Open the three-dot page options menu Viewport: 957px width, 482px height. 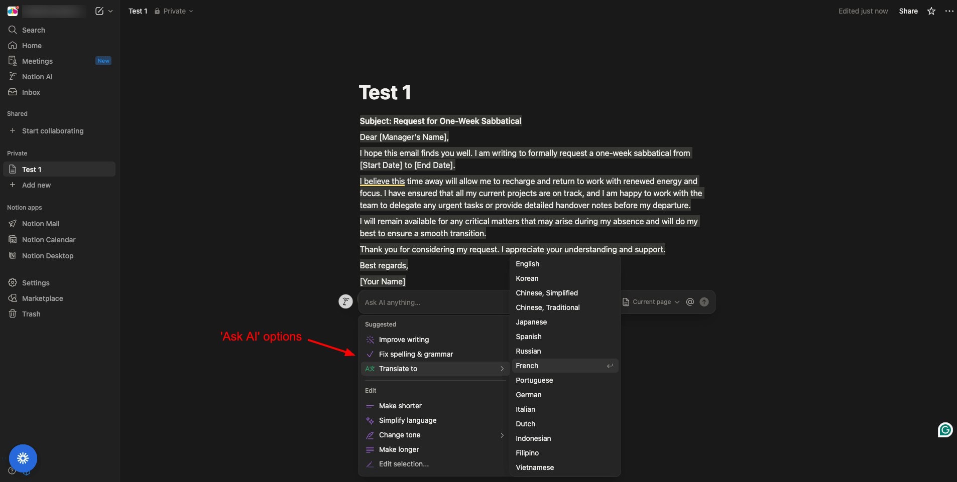[949, 11]
